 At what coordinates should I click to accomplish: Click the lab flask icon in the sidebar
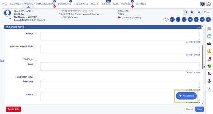[x=209, y=59]
